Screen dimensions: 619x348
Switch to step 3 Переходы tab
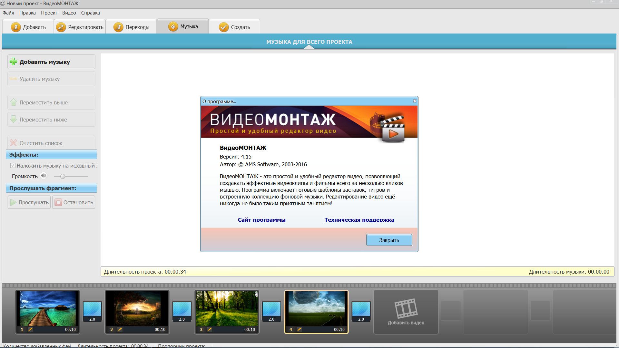click(131, 27)
